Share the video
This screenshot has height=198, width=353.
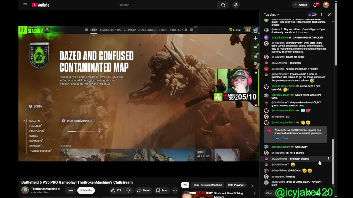143,190
